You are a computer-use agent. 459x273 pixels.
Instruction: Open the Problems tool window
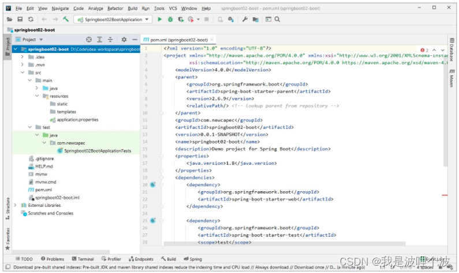[53, 259]
